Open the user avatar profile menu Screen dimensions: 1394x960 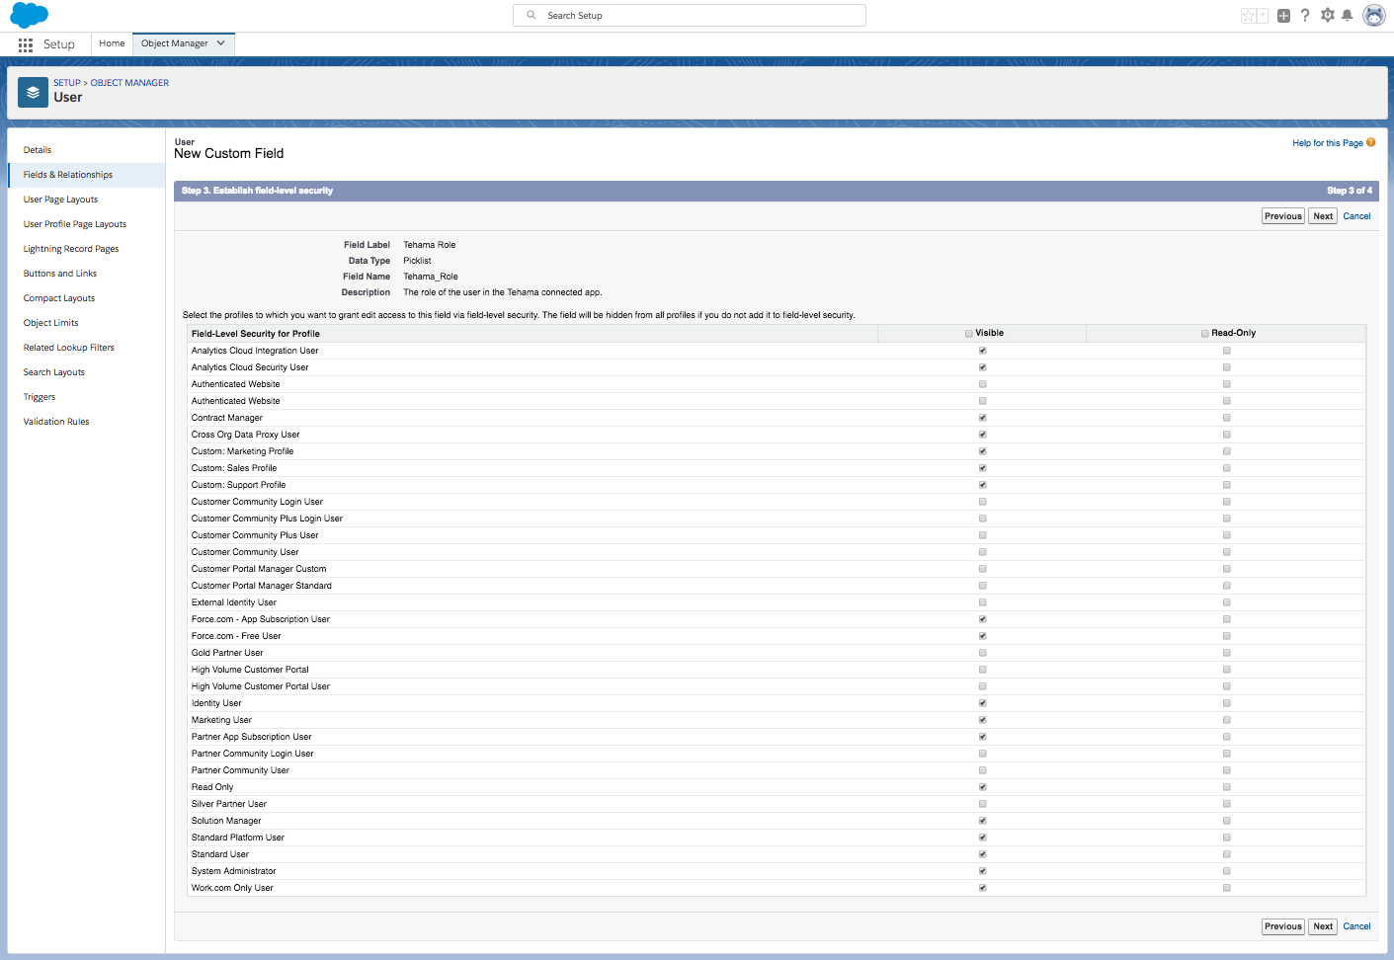tap(1373, 15)
